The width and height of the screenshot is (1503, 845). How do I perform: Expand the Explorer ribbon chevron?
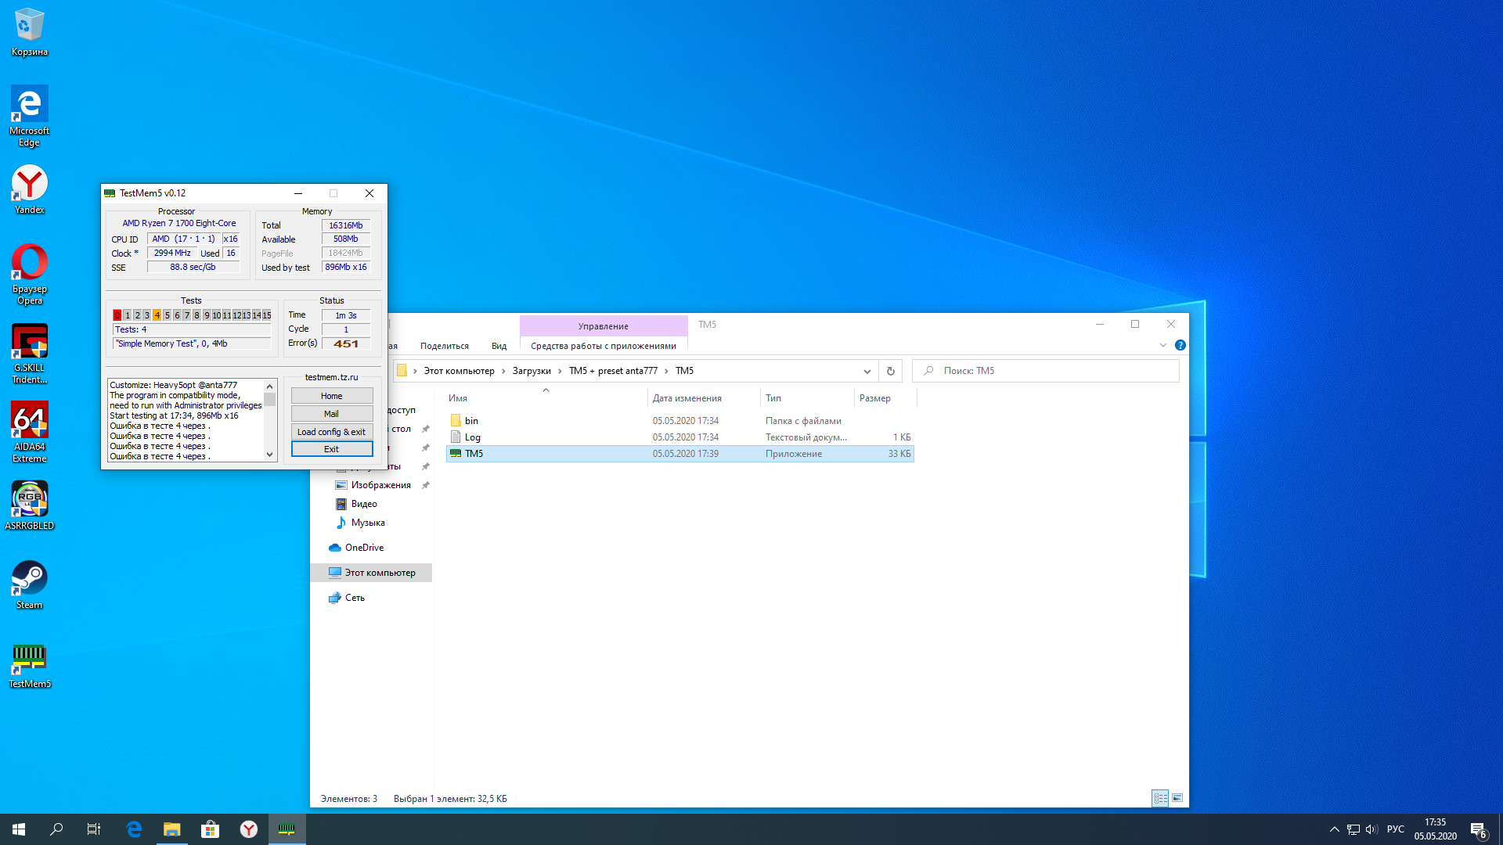[x=1163, y=345]
